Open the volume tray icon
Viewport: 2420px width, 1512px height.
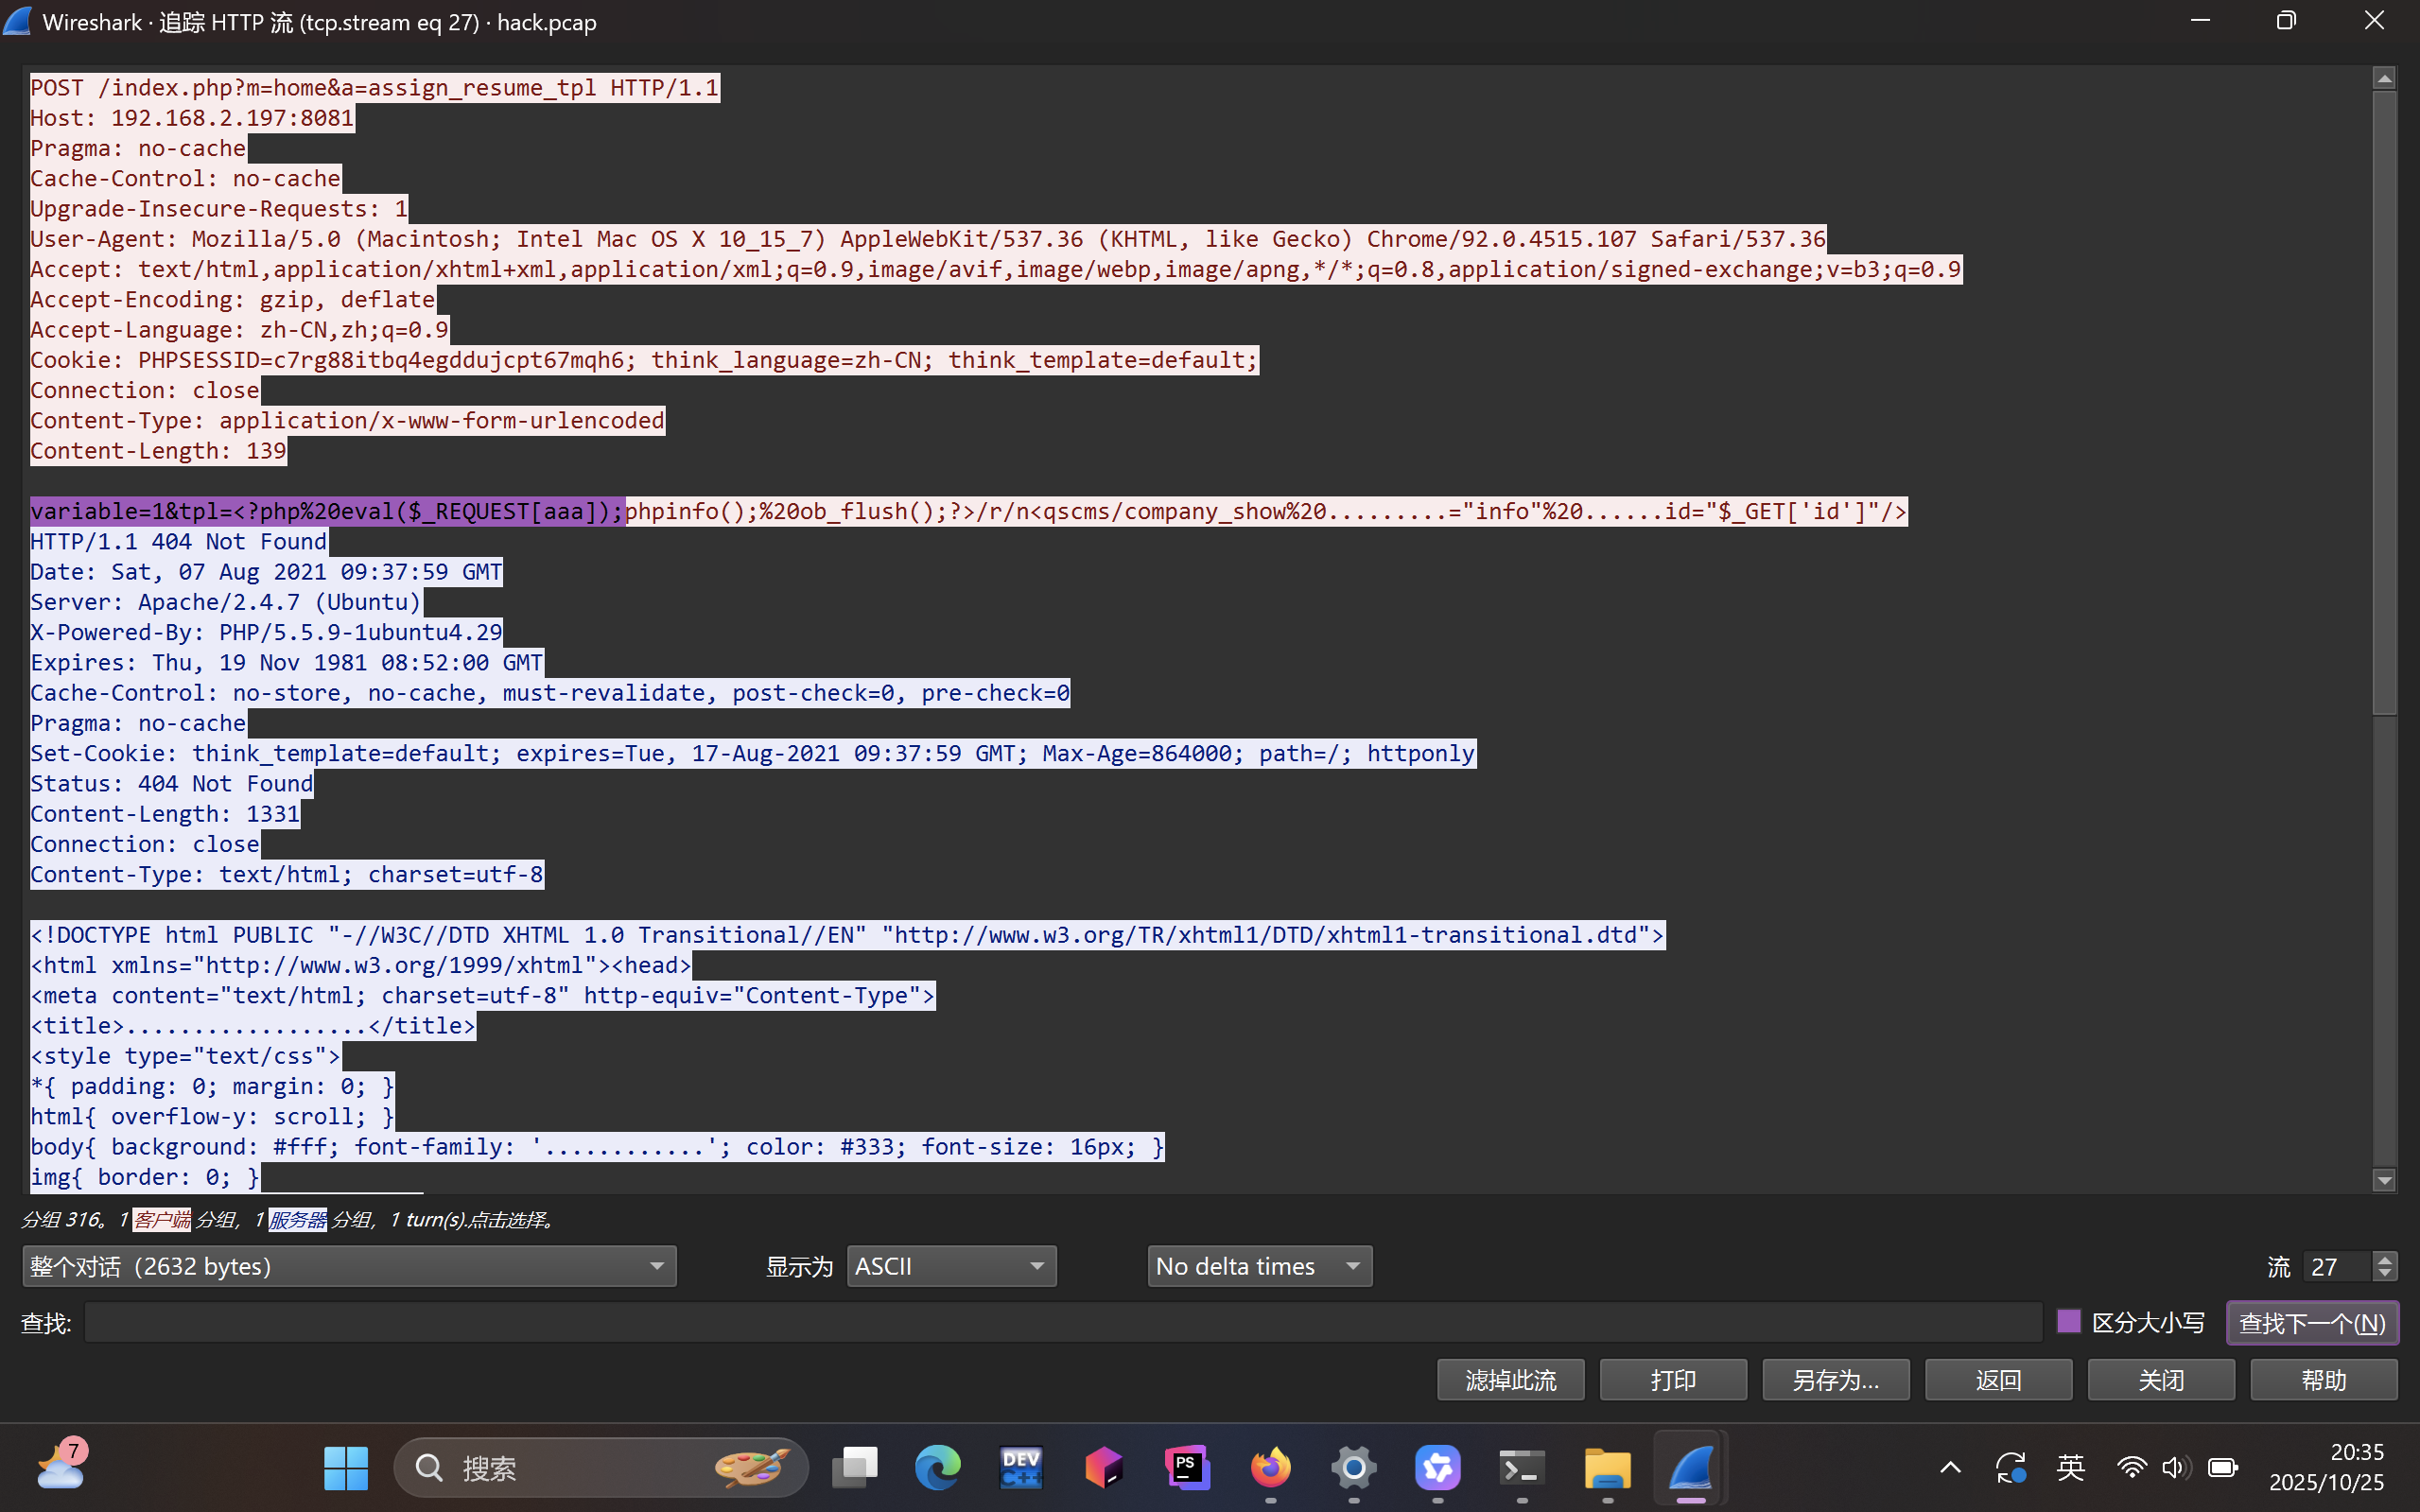coord(2175,1468)
